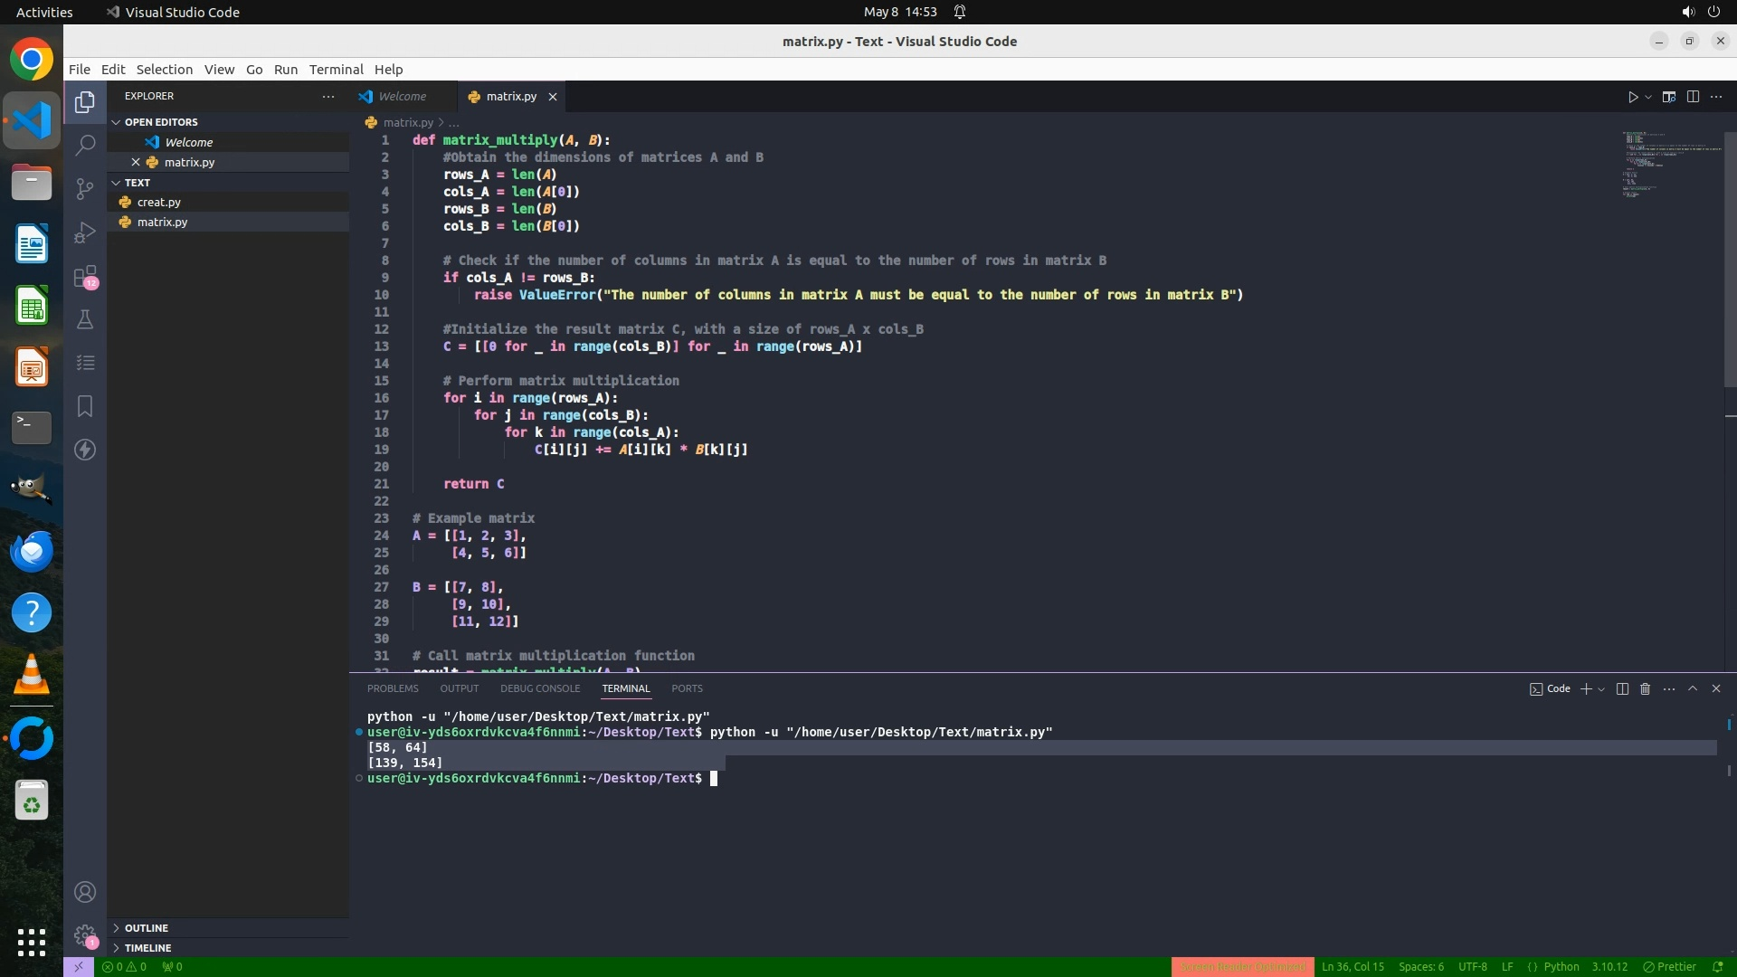The image size is (1737, 977).
Task: Open the Search view in activity bar
Action: coord(85,145)
